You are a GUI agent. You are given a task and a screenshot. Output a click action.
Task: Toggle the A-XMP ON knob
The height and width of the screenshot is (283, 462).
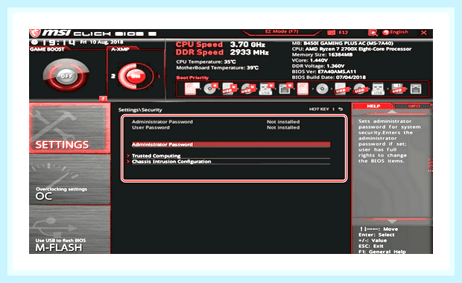click(x=136, y=76)
